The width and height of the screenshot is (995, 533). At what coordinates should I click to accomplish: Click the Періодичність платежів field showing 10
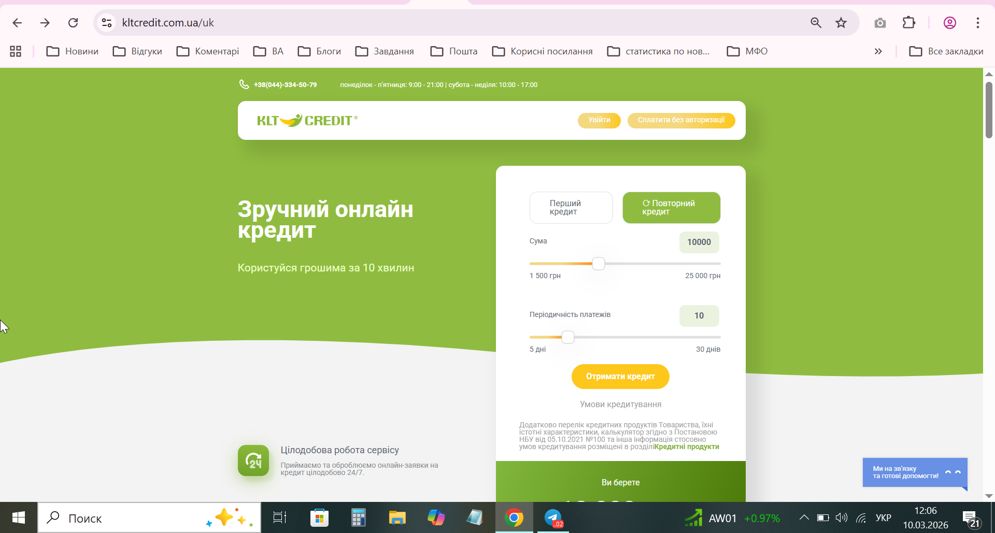[x=699, y=315]
